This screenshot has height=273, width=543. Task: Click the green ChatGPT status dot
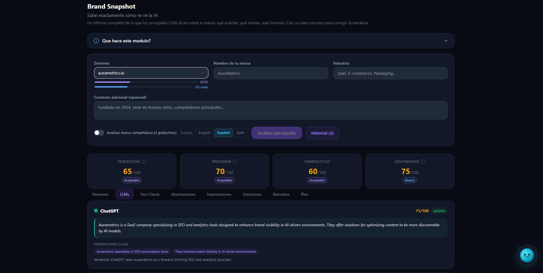coord(96,211)
